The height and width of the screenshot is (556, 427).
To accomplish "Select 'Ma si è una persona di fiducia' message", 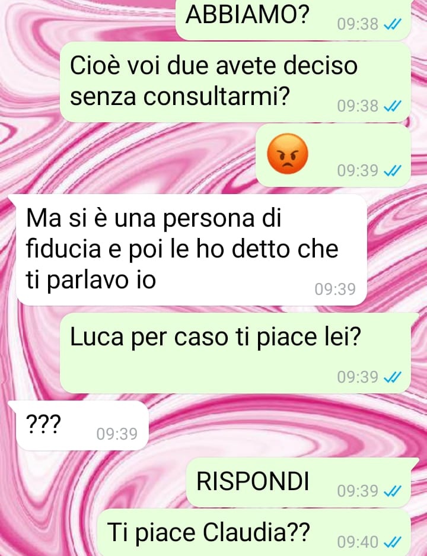I will (192, 250).
